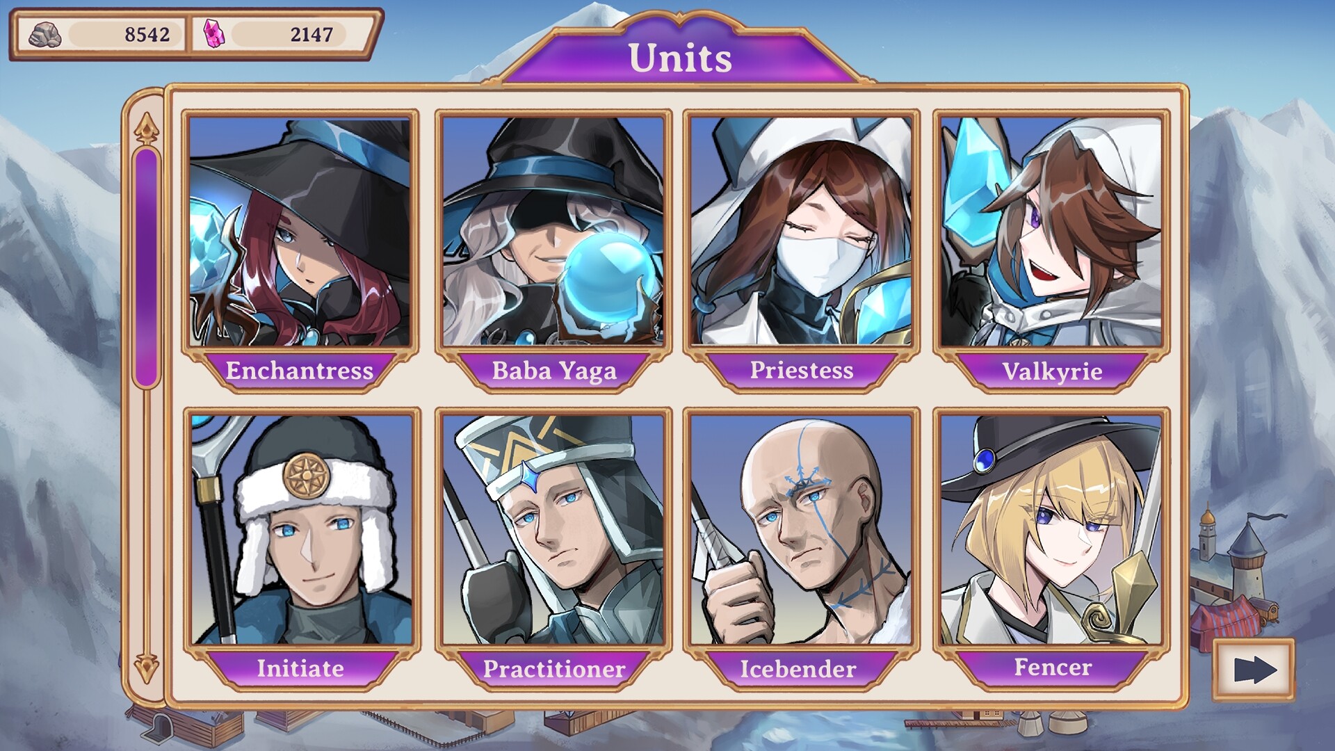
Task: Click the Enchantress name label
Action: point(300,371)
